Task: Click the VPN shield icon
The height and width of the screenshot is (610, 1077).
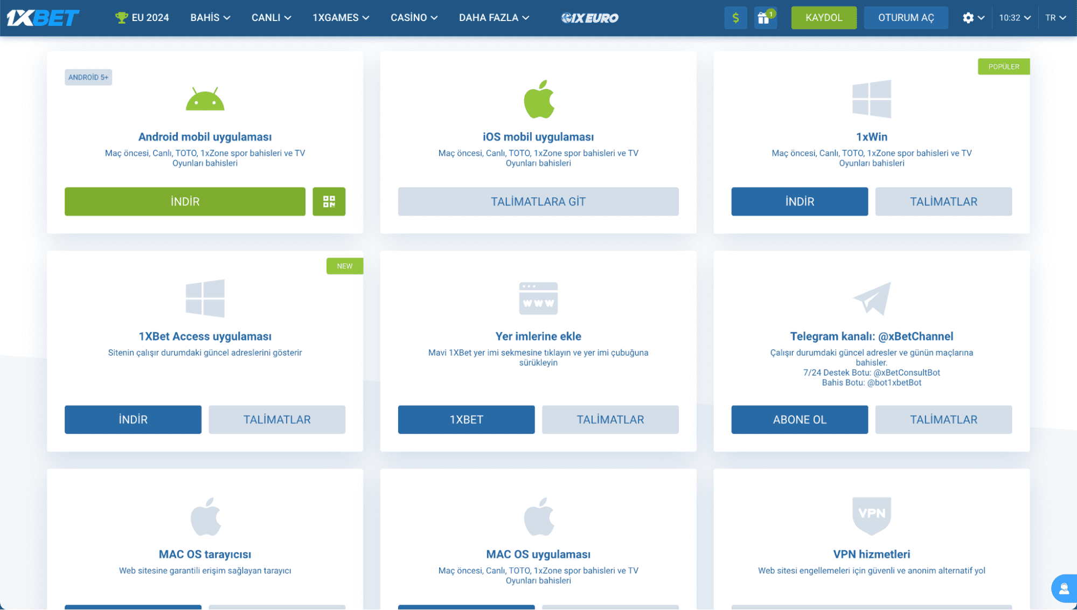Action: (871, 516)
